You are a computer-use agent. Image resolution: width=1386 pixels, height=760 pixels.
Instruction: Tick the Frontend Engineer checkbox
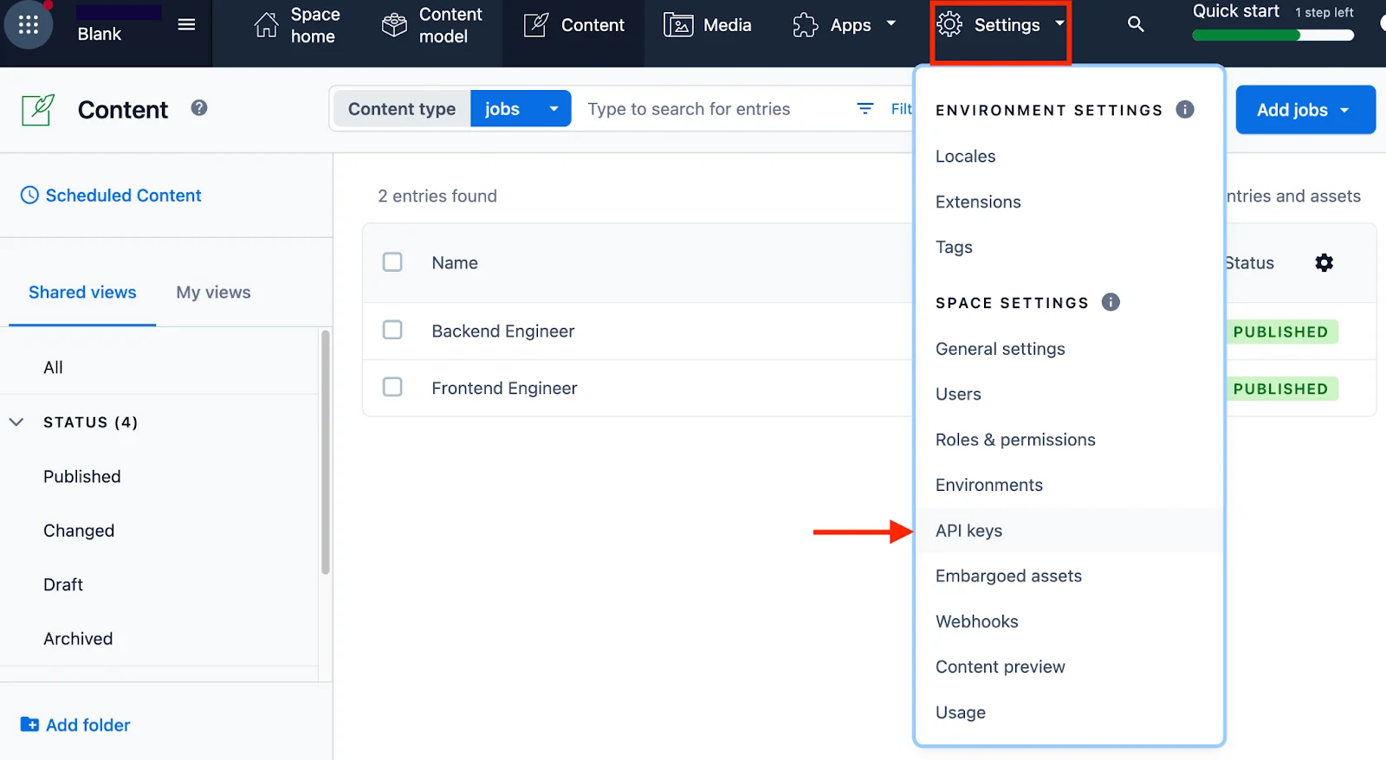click(x=392, y=387)
